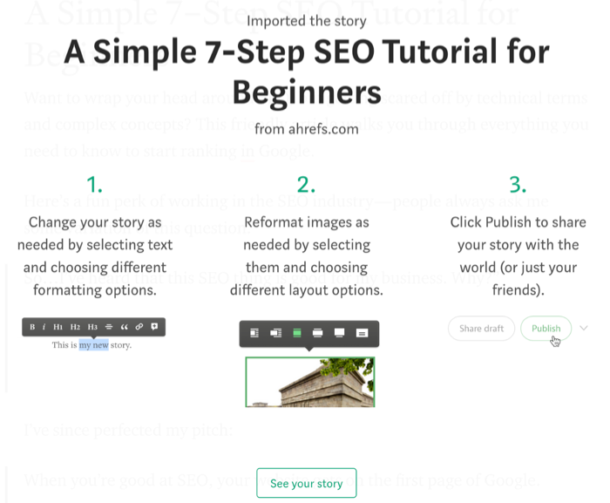The height and width of the screenshot is (503, 610).
Task: Format selection as a block quote
Action: (x=124, y=327)
